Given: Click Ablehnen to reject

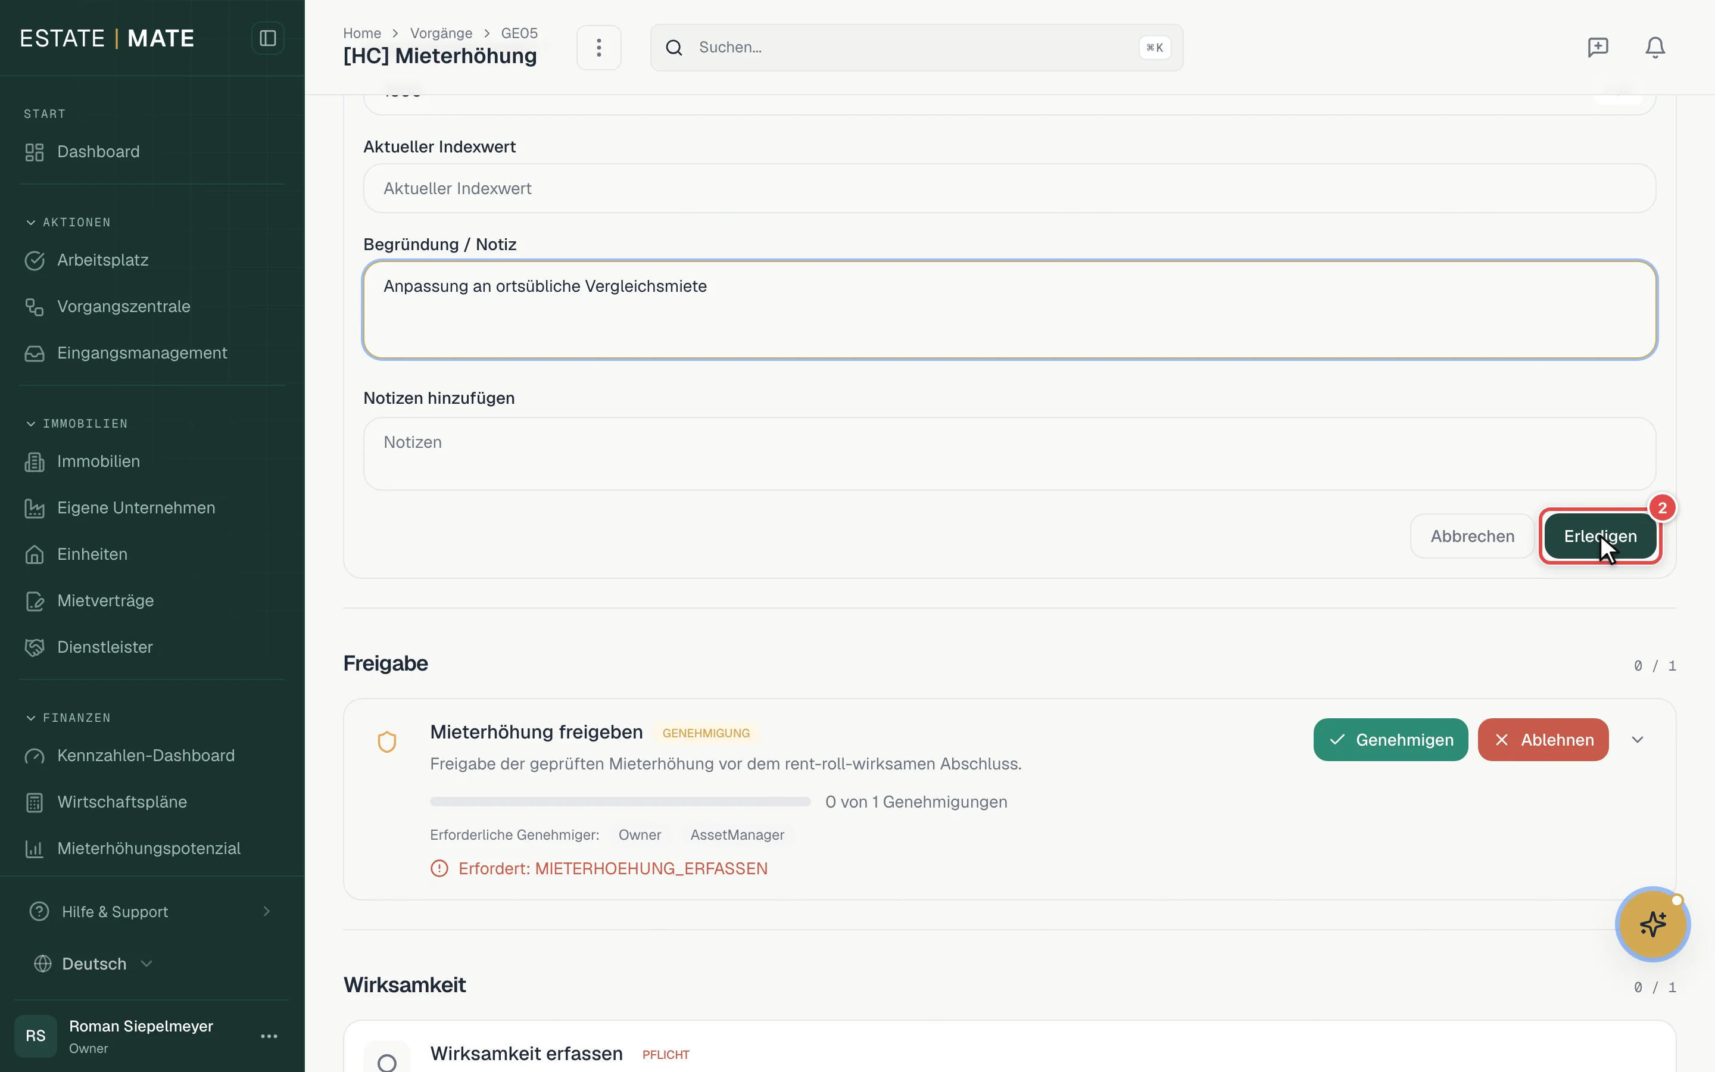Looking at the screenshot, I should [x=1543, y=740].
